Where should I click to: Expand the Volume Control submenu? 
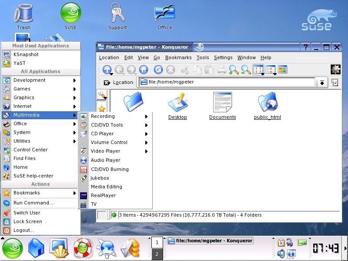pyautogui.click(x=115, y=142)
